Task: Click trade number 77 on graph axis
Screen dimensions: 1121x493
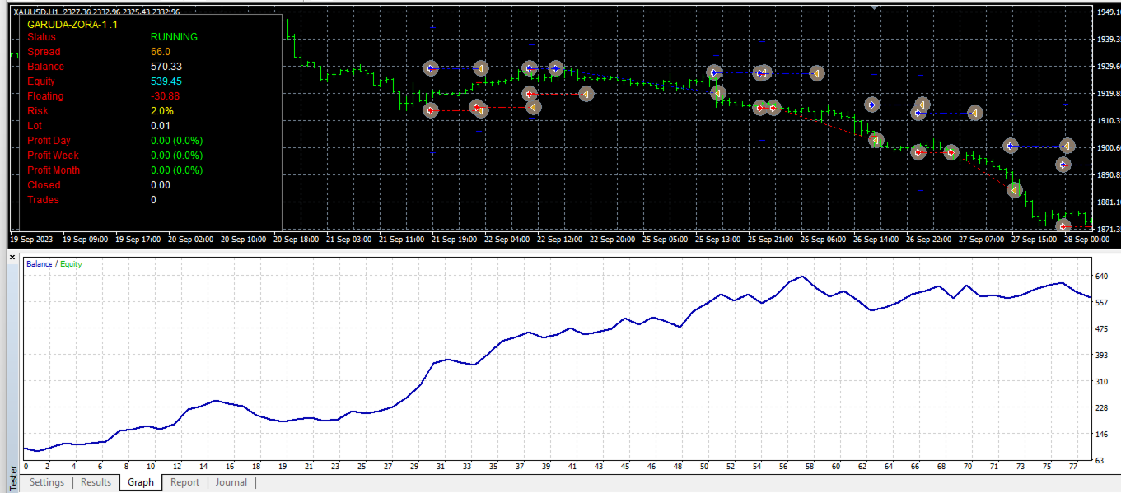Action: tap(1072, 467)
